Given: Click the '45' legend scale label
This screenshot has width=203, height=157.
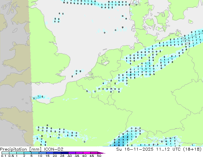Looking at the screenshot, I should click(92, 156).
